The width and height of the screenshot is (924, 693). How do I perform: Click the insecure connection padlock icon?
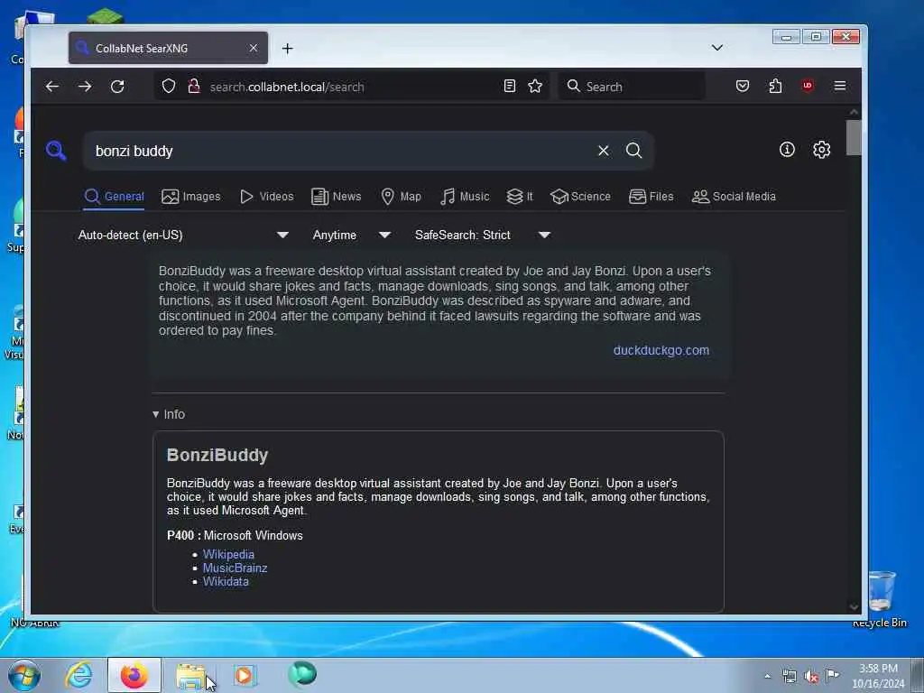pos(193,87)
